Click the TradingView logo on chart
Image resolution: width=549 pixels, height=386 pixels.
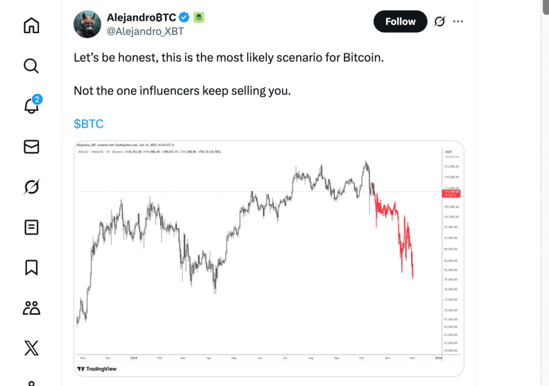tap(97, 369)
